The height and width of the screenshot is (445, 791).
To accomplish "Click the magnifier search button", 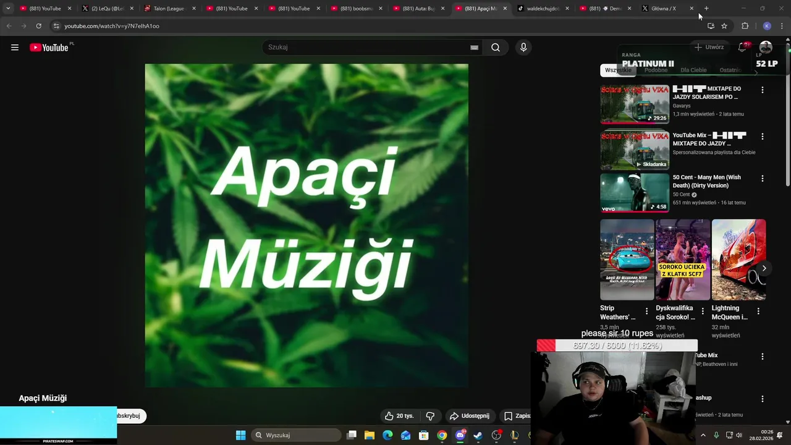I will (x=496, y=48).
